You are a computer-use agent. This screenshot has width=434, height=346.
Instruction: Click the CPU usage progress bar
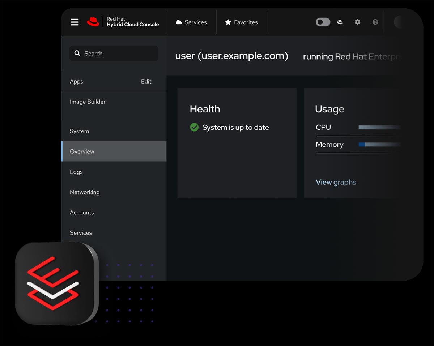coord(379,128)
